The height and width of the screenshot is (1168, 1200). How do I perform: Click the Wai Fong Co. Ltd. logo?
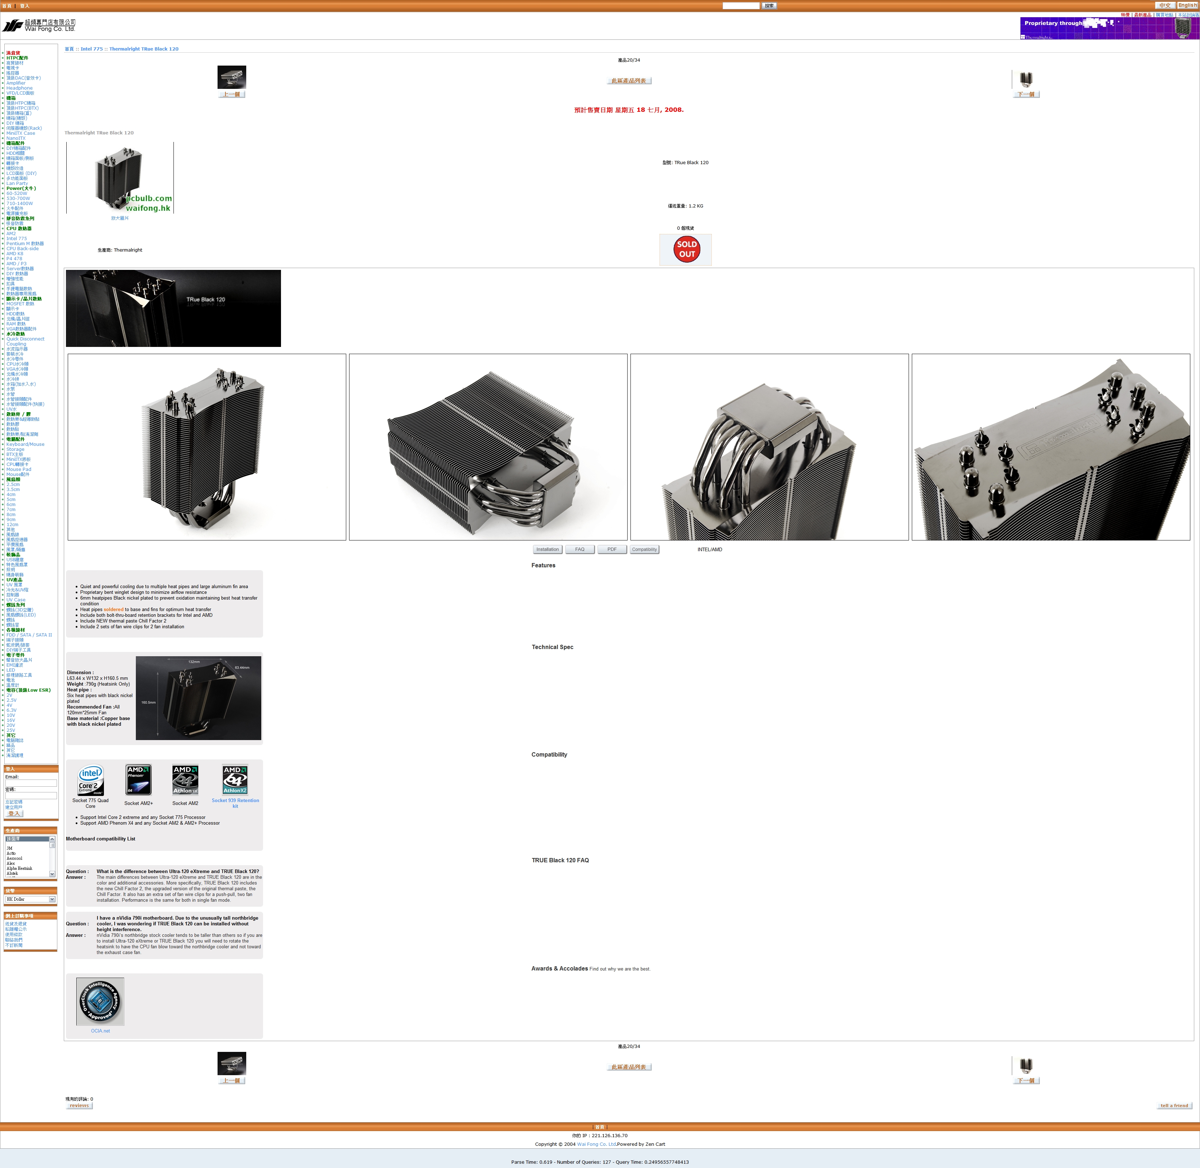coord(39,25)
